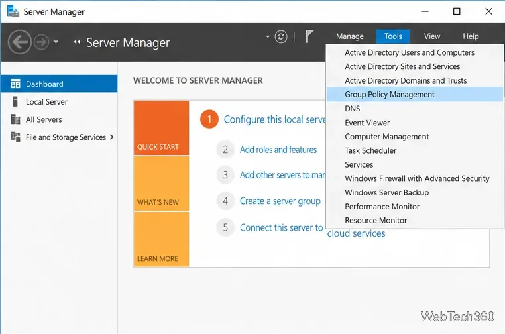
Task: Click the Local Server icon
Action: click(x=15, y=101)
